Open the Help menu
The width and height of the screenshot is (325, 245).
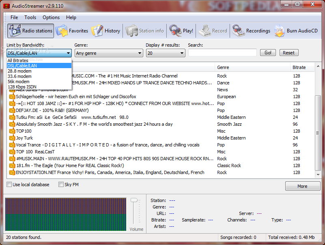coord(71,17)
